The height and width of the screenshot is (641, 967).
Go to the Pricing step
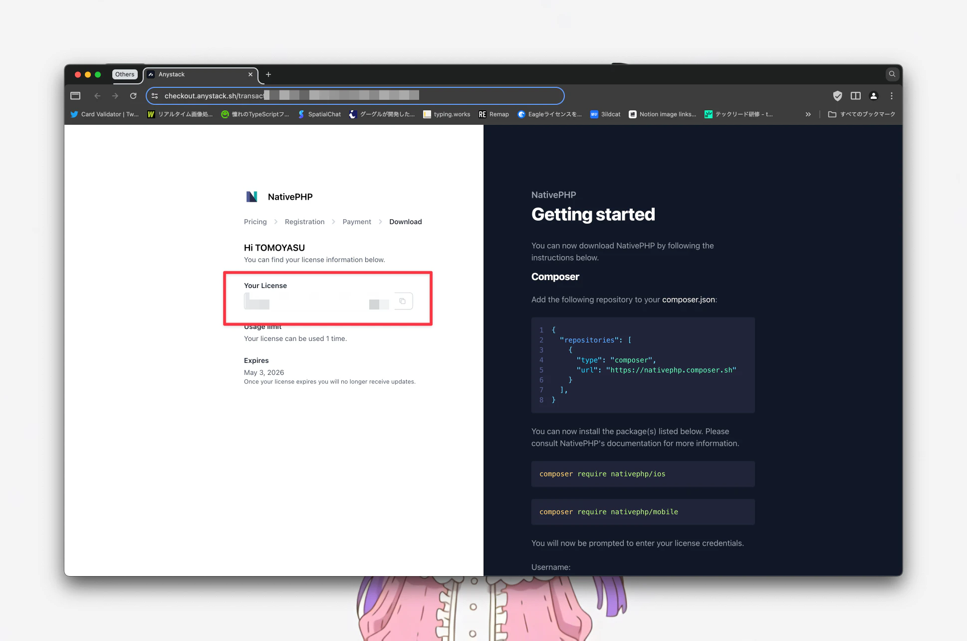click(255, 222)
